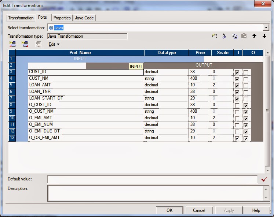This screenshot has width=274, height=217.
Task: Click the create input group icon
Action: 12,44
